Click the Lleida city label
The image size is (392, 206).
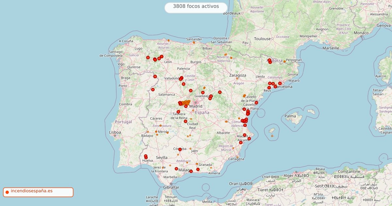[260, 77]
